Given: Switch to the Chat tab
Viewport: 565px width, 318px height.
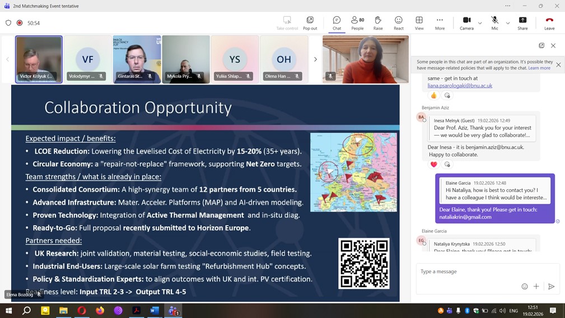Looking at the screenshot, I should [x=337, y=23].
